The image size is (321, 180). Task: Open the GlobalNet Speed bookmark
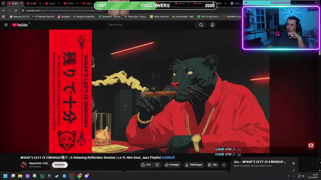232,17
